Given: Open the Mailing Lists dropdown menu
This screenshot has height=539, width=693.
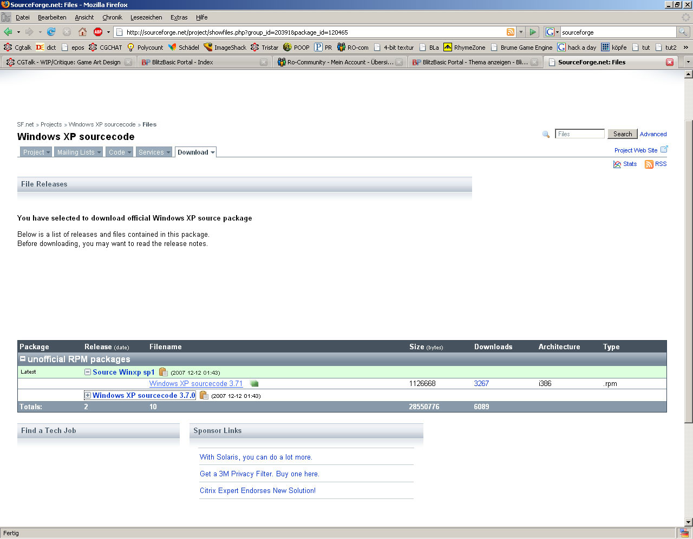Looking at the screenshot, I should 79,152.
